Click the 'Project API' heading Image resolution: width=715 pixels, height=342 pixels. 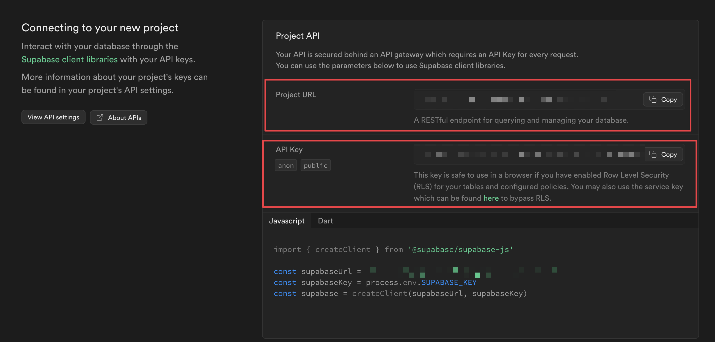[x=298, y=36]
